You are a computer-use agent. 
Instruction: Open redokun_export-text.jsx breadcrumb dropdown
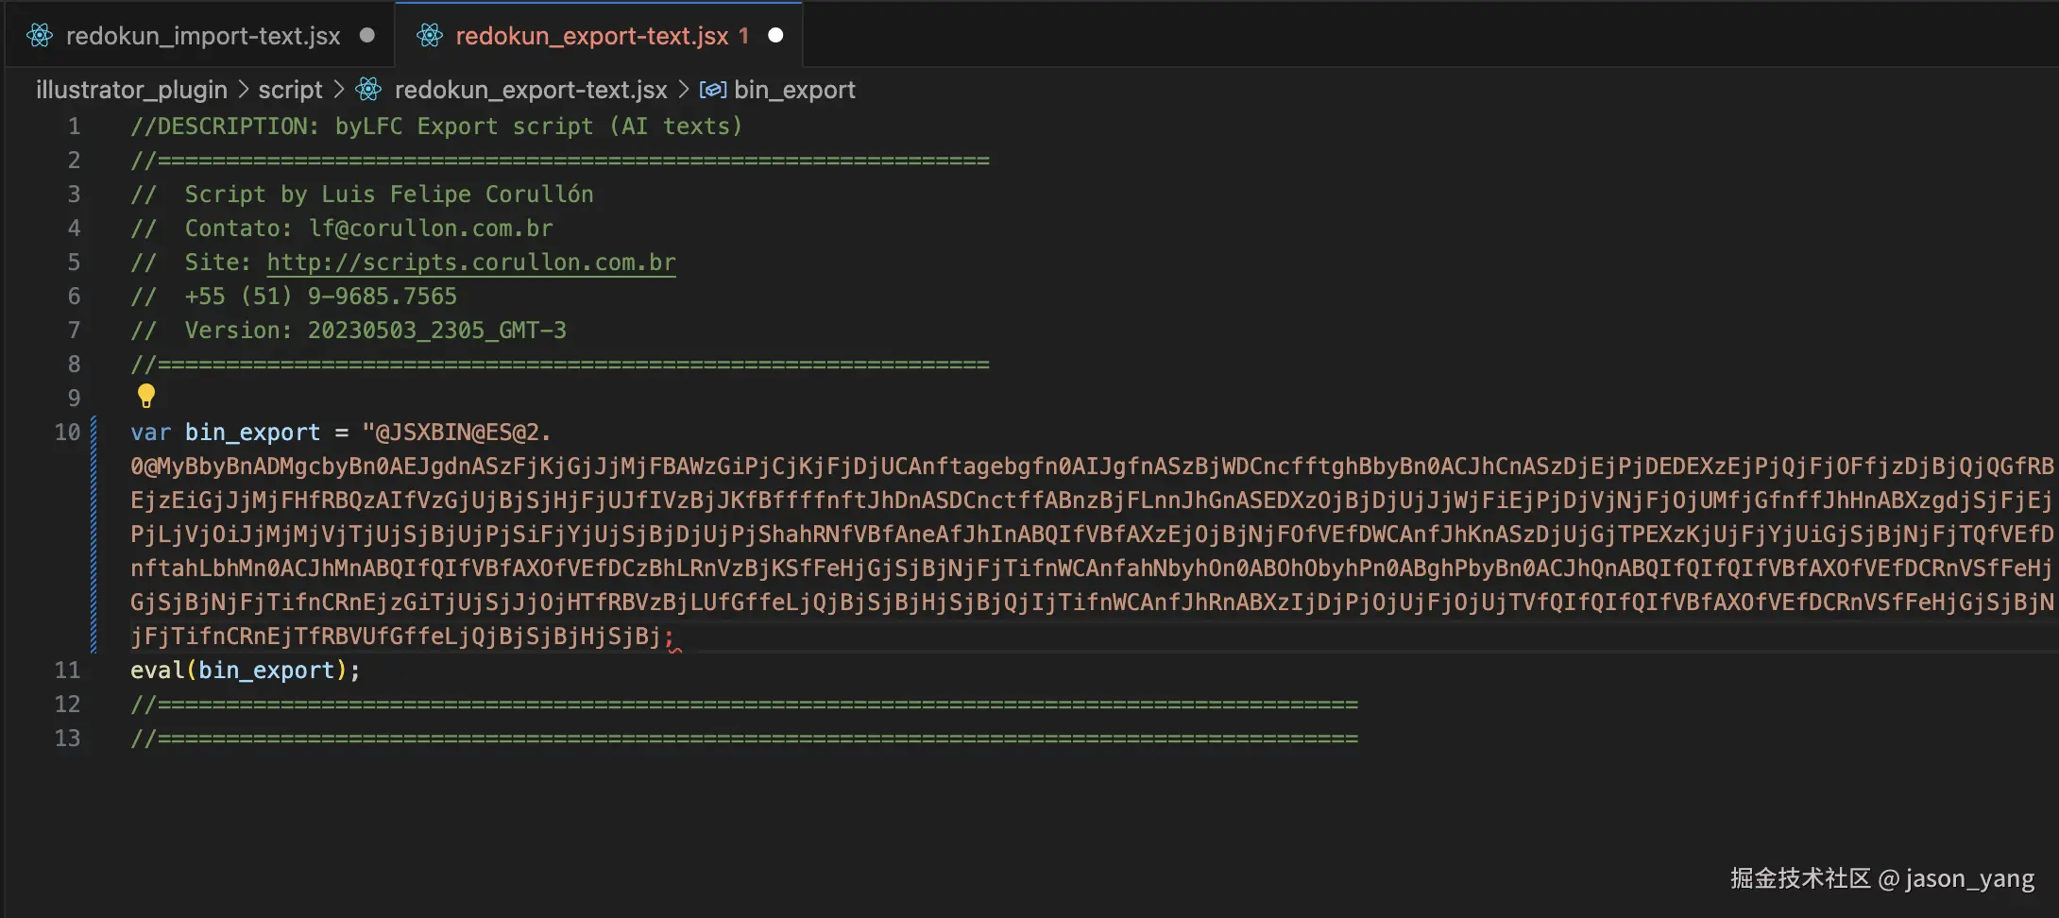point(530,90)
